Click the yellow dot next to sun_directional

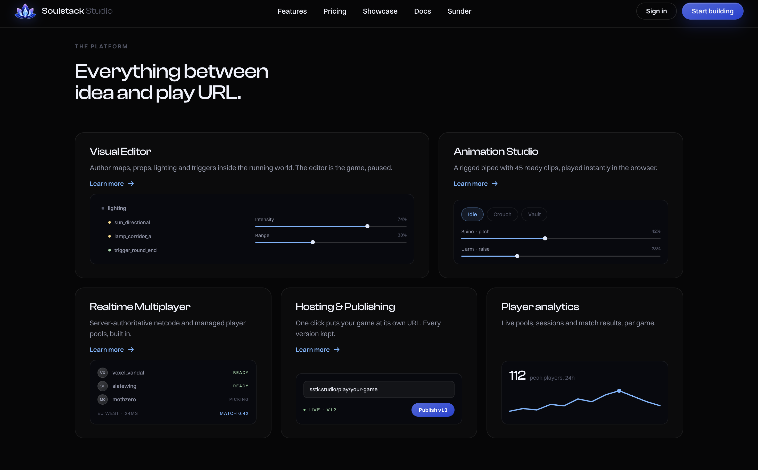click(x=110, y=222)
